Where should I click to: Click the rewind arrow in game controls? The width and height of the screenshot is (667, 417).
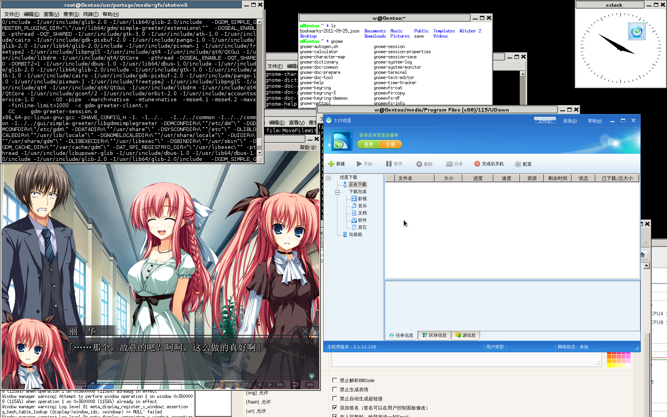coord(260,384)
